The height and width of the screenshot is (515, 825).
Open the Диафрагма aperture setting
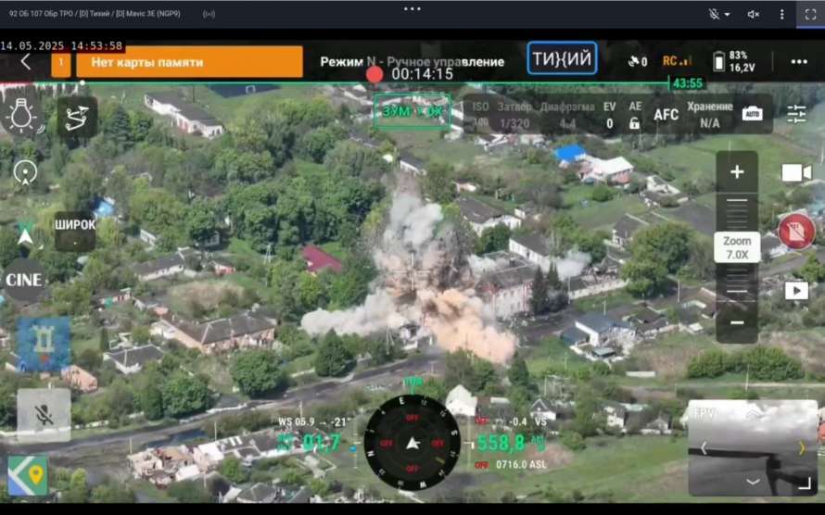point(567,115)
